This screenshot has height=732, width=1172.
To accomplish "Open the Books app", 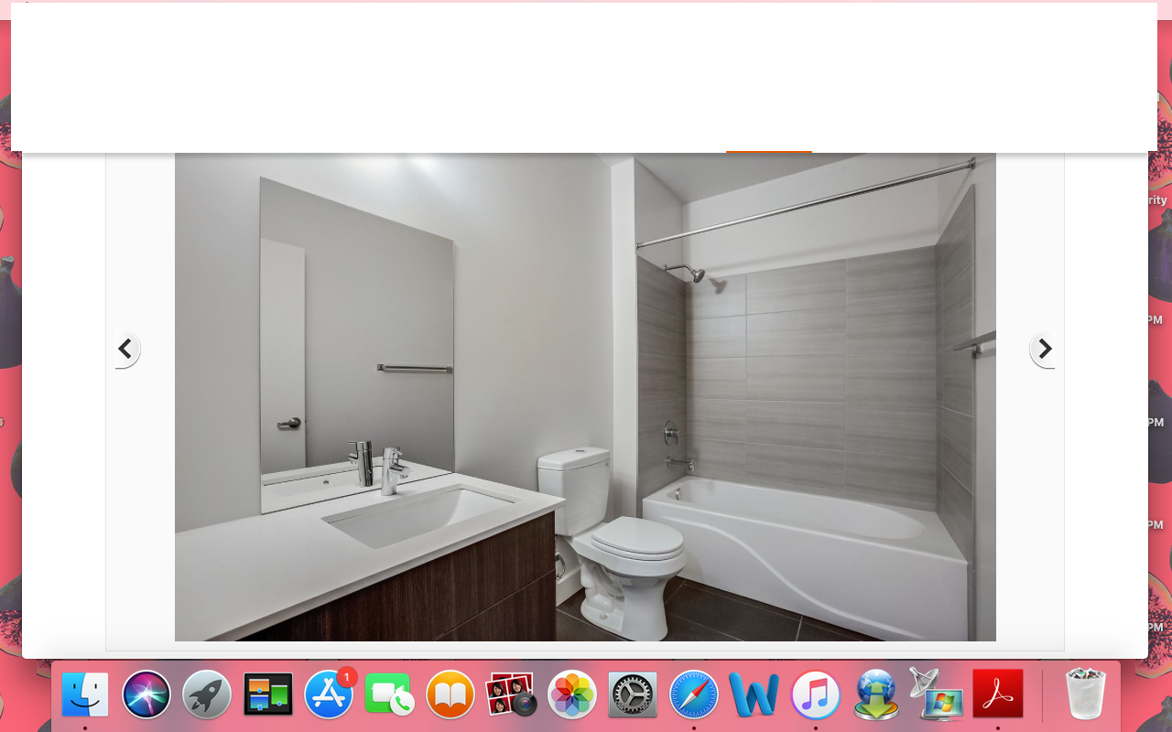I will pyautogui.click(x=450, y=694).
